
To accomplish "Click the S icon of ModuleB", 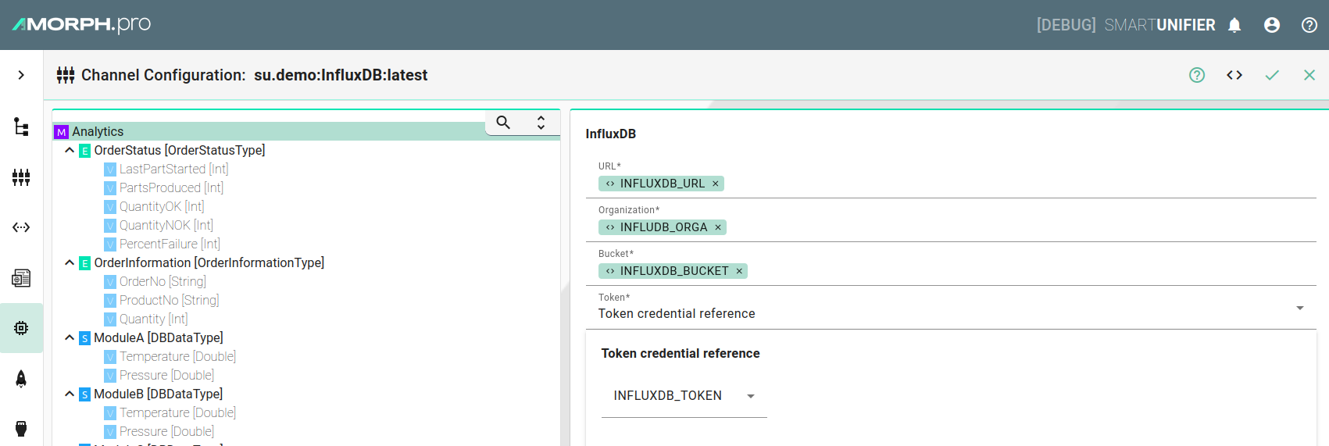I will 85,394.
